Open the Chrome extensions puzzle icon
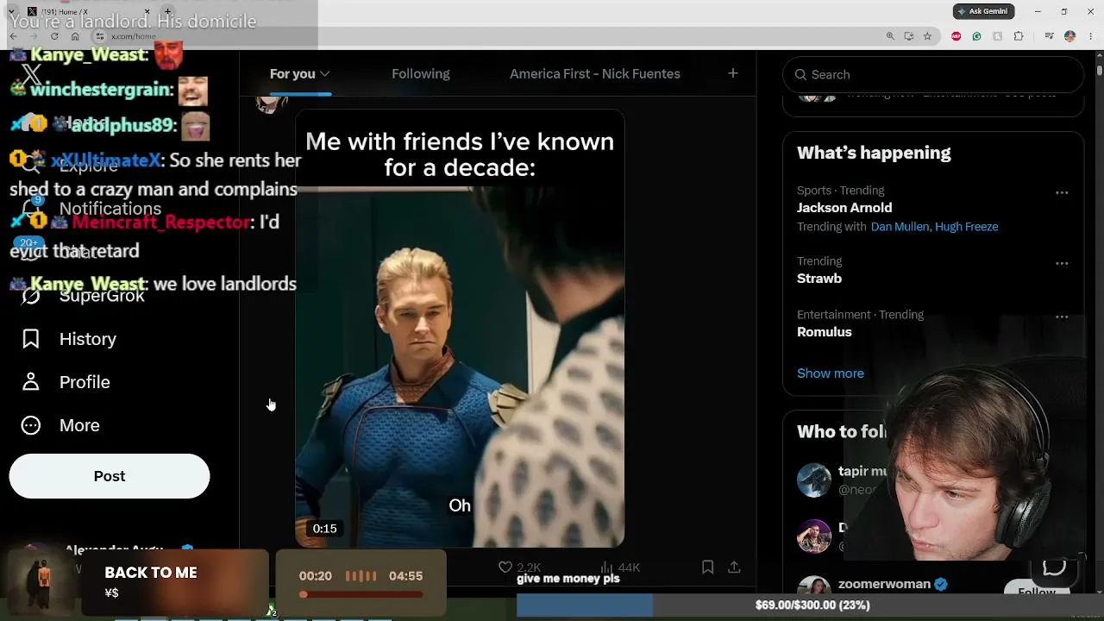The image size is (1104, 621). click(1019, 36)
